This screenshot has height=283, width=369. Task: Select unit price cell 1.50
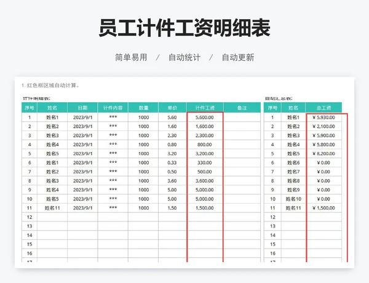[172, 208]
